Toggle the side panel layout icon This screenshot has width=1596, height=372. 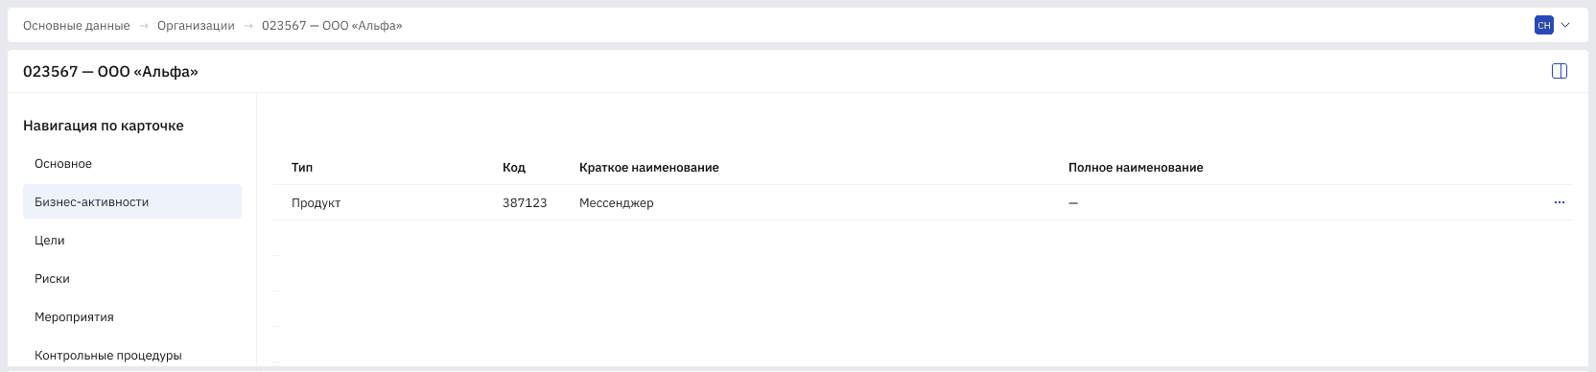click(x=1560, y=71)
